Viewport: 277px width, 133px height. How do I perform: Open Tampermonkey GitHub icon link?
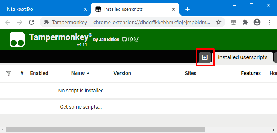coord(124,39)
